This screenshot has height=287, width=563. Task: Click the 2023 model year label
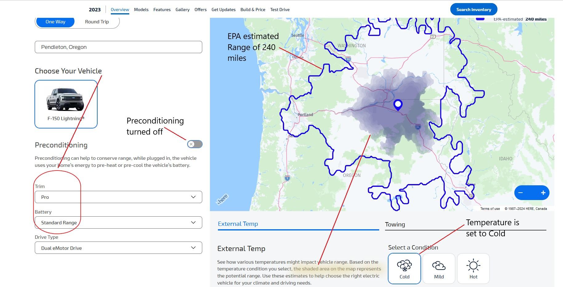pyautogui.click(x=95, y=10)
